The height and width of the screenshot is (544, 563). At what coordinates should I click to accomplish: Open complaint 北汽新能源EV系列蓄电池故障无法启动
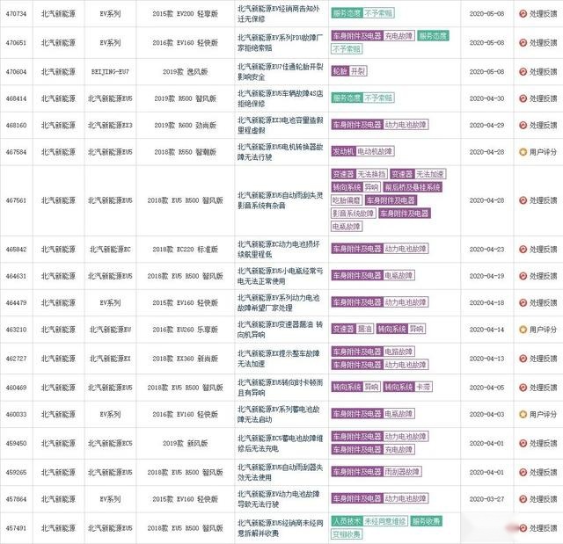[278, 414]
